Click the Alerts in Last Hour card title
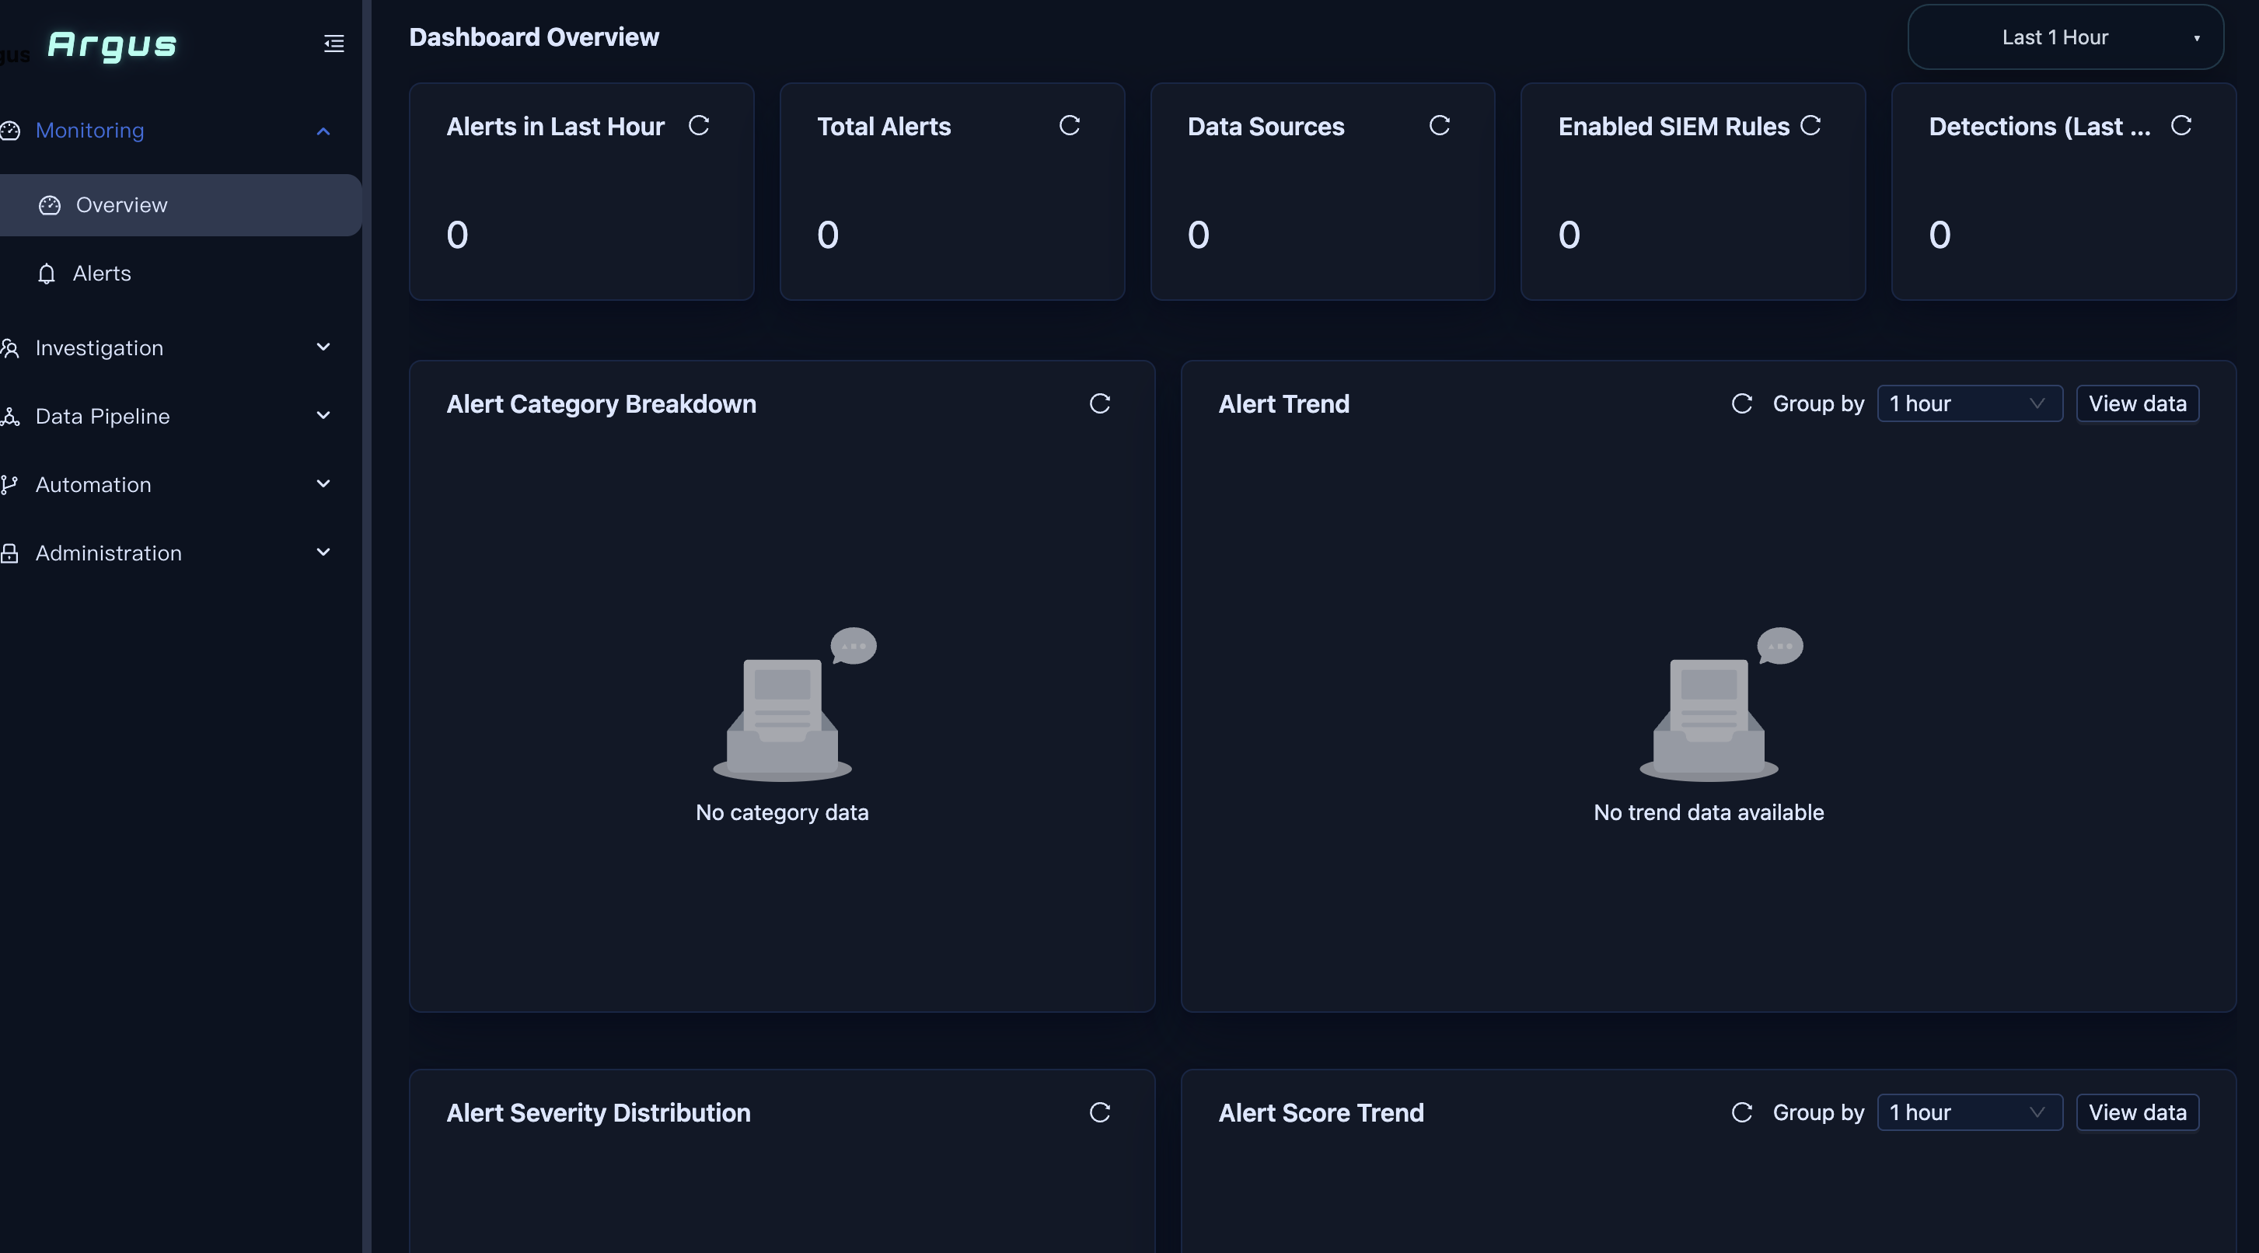The width and height of the screenshot is (2259, 1253). [x=555, y=126]
